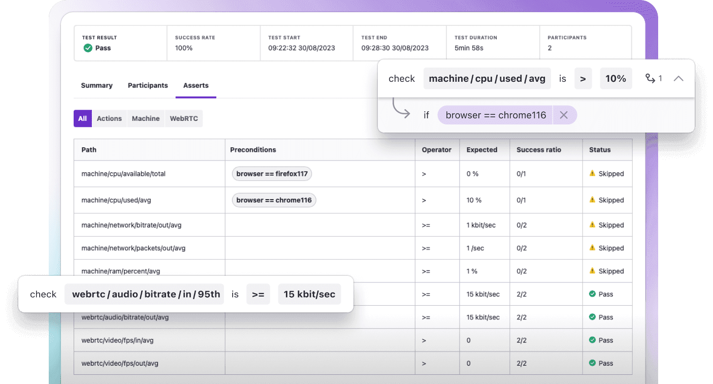Click the browser == chrome116 tag in table
Viewport: 713px width, 384px height.
coord(274,200)
